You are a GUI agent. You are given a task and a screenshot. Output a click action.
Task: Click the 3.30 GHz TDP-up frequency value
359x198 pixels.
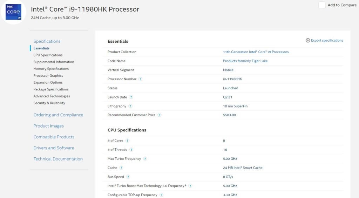click(x=230, y=195)
